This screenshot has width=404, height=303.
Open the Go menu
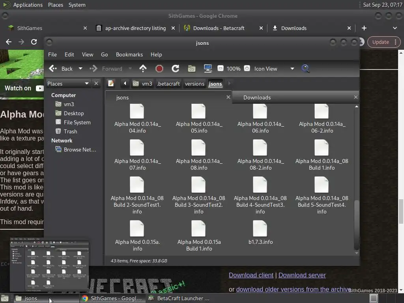point(104,54)
